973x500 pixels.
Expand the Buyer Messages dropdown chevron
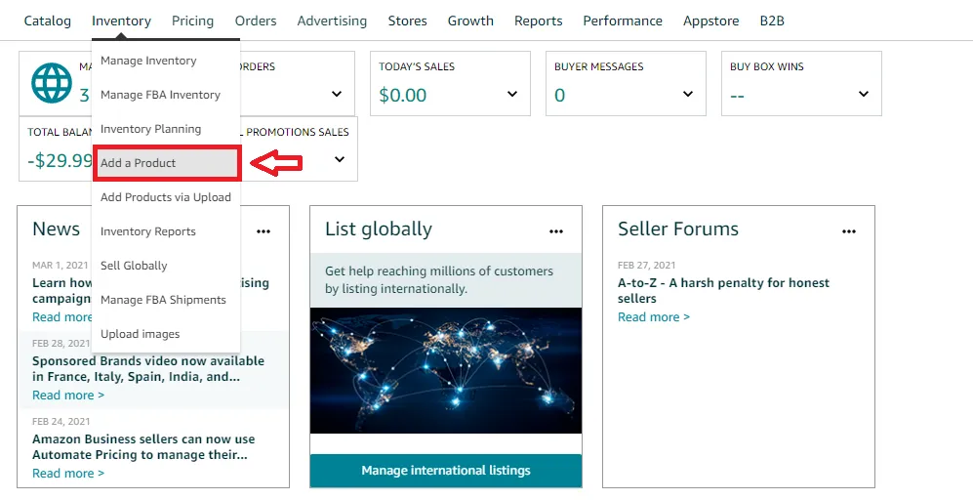click(688, 94)
